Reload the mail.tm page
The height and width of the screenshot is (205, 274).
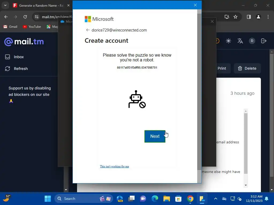25,17
